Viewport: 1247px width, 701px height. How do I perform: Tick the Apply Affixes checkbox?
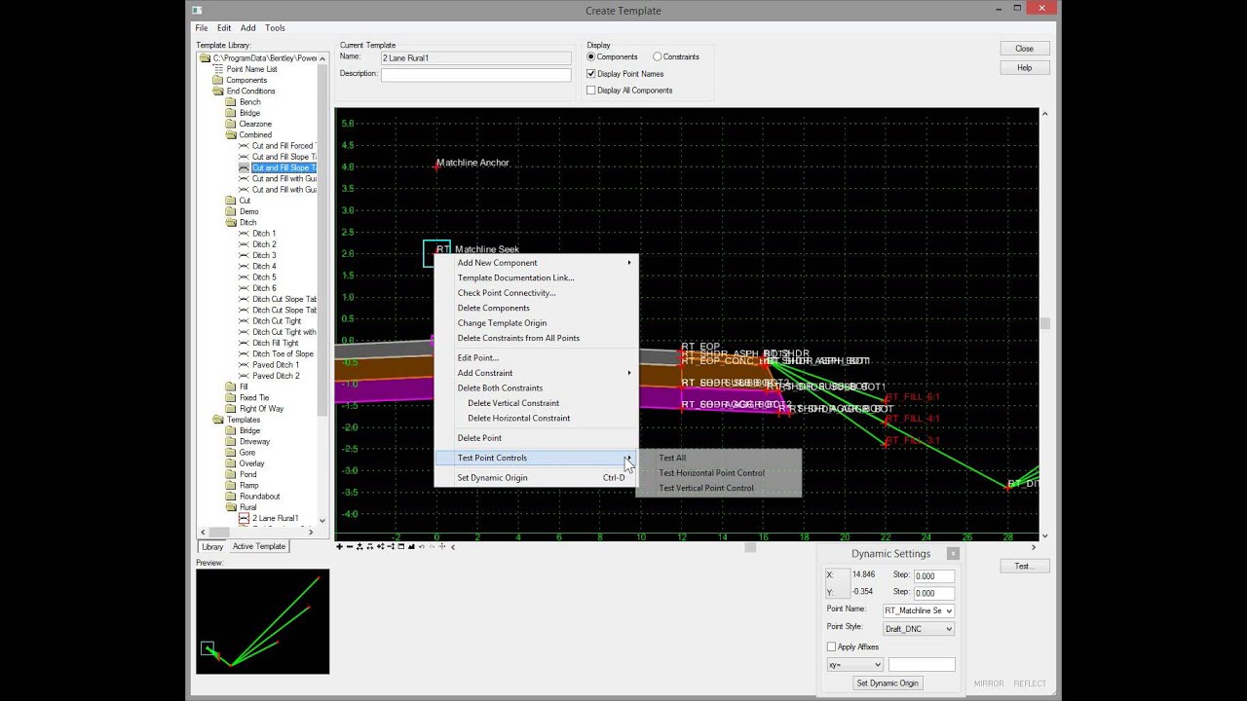coord(831,646)
